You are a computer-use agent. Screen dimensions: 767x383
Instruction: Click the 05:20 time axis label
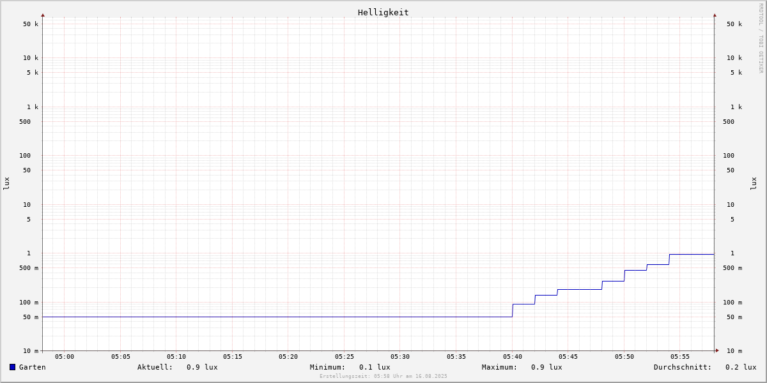coord(288,357)
